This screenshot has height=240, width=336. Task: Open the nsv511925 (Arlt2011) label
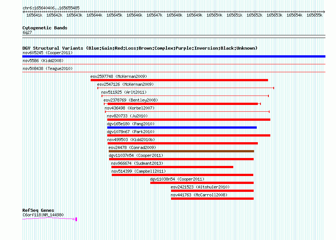pyautogui.click(x=124, y=92)
